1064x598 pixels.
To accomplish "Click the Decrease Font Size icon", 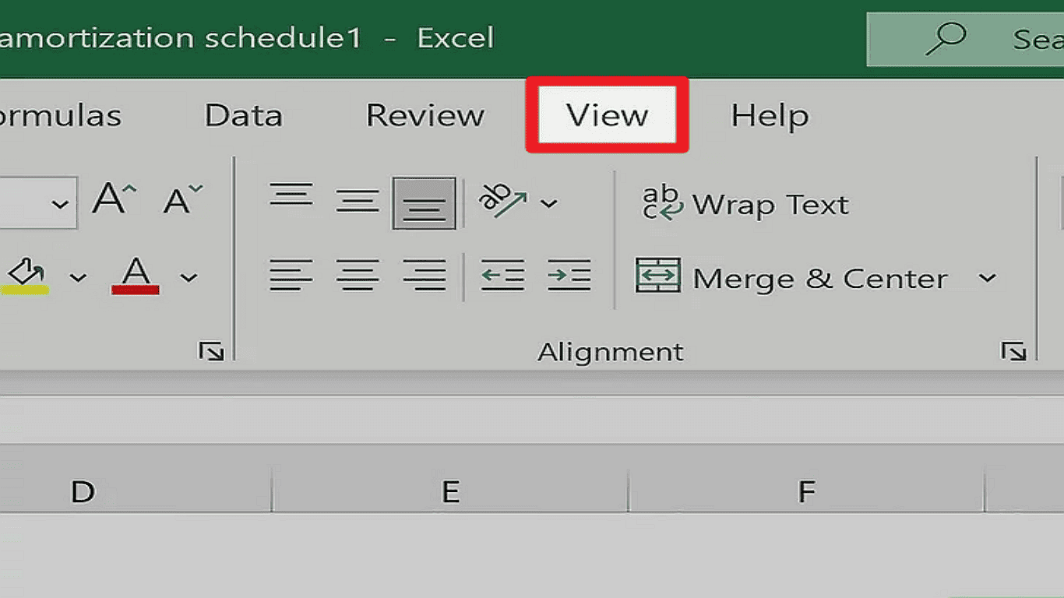I will [x=183, y=199].
